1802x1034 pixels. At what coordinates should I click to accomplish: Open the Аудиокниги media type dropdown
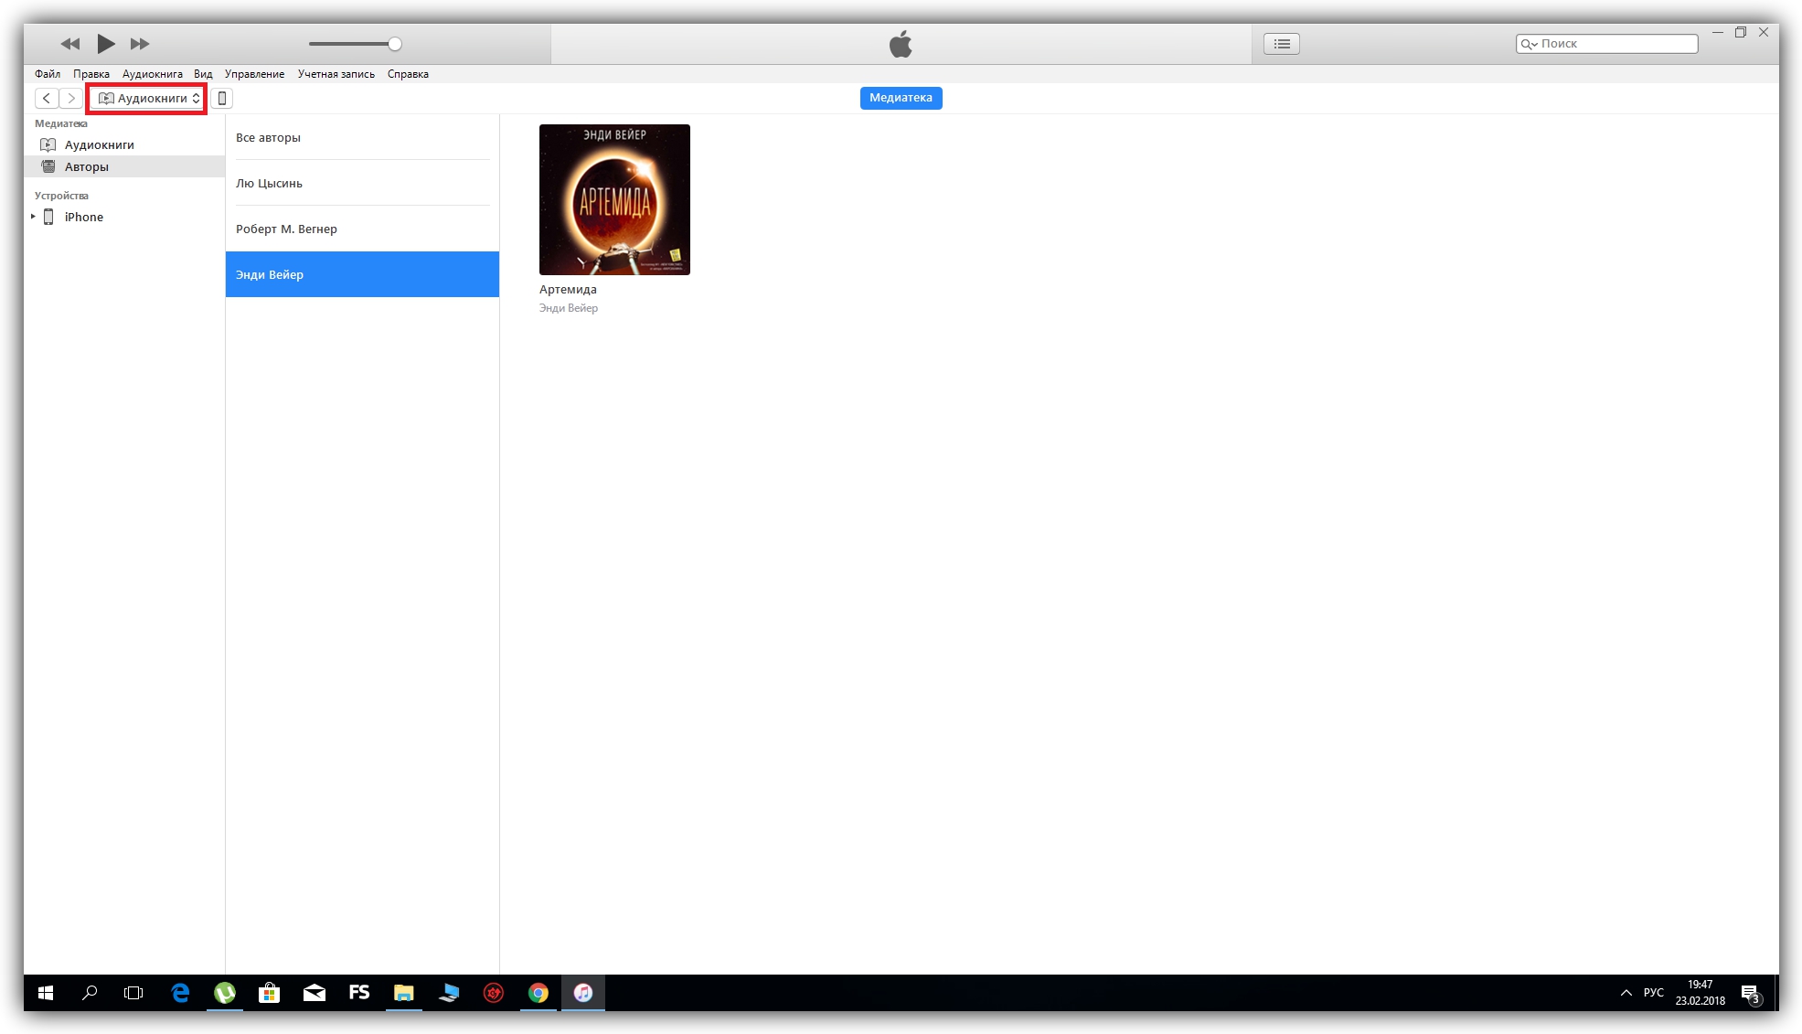click(x=147, y=98)
